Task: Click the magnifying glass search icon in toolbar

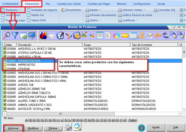Action: point(6,35)
